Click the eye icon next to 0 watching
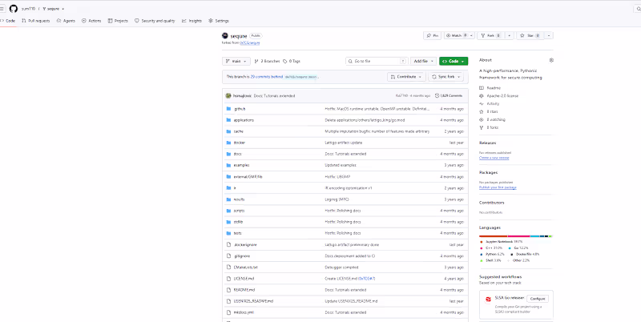The width and height of the screenshot is (641, 322). 482,119
